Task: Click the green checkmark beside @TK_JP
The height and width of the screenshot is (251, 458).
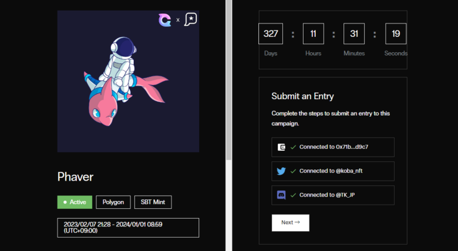Action: 293,195
